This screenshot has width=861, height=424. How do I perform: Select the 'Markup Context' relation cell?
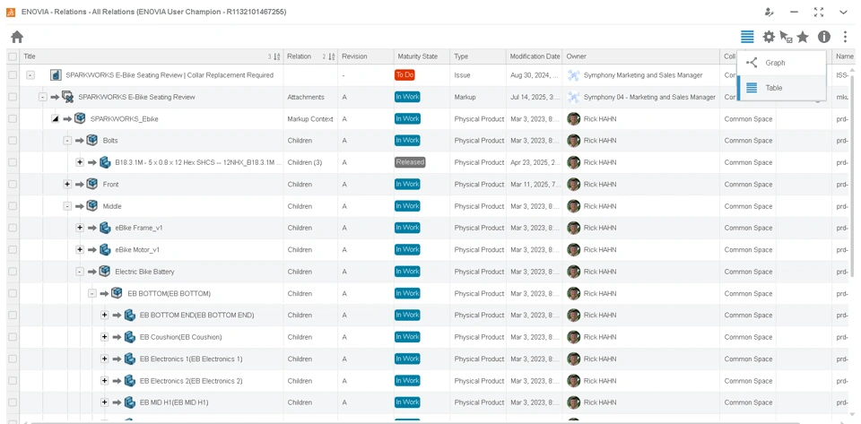310,119
